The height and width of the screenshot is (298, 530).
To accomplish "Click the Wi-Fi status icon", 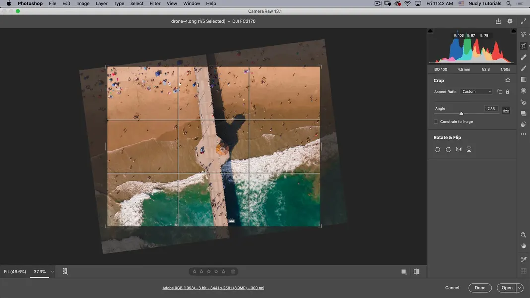I will [x=407, y=3].
